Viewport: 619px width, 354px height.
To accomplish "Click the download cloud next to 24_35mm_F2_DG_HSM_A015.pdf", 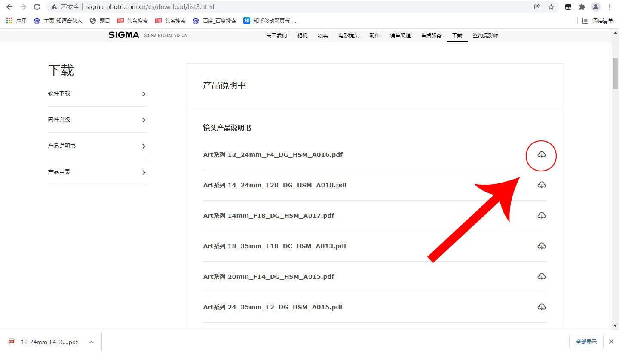I will tap(542, 307).
